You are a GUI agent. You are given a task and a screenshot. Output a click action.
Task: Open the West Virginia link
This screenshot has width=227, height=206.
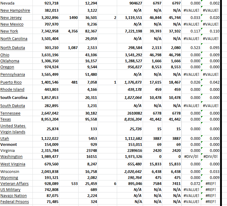tap(13, 164)
